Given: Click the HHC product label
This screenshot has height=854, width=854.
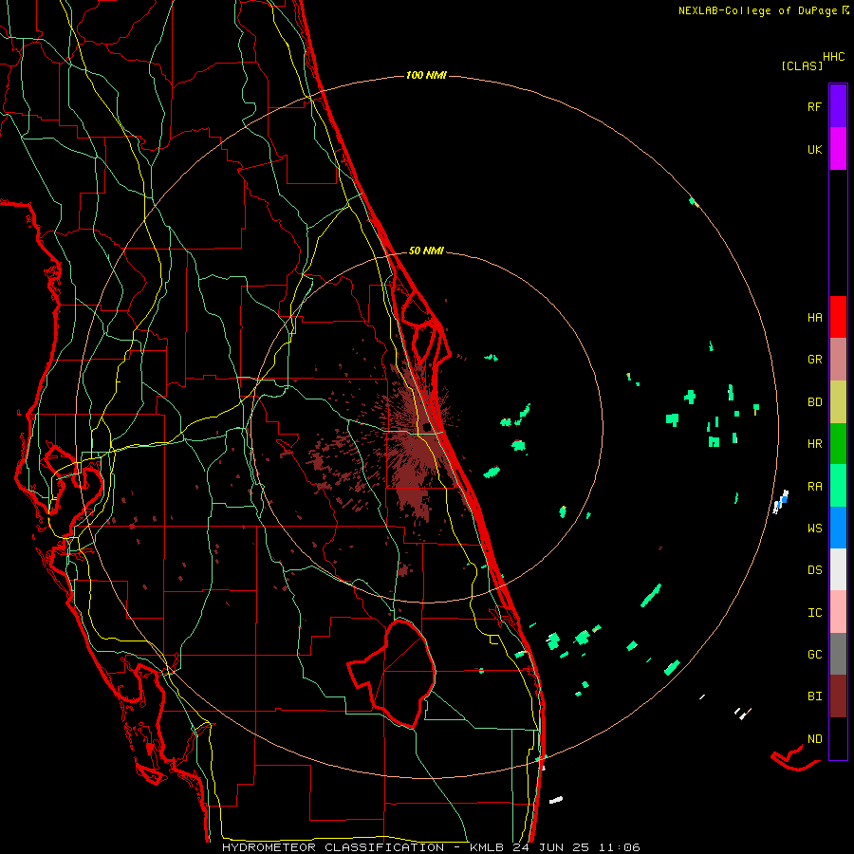Looking at the screenshot, I should [x=834, y=57].
